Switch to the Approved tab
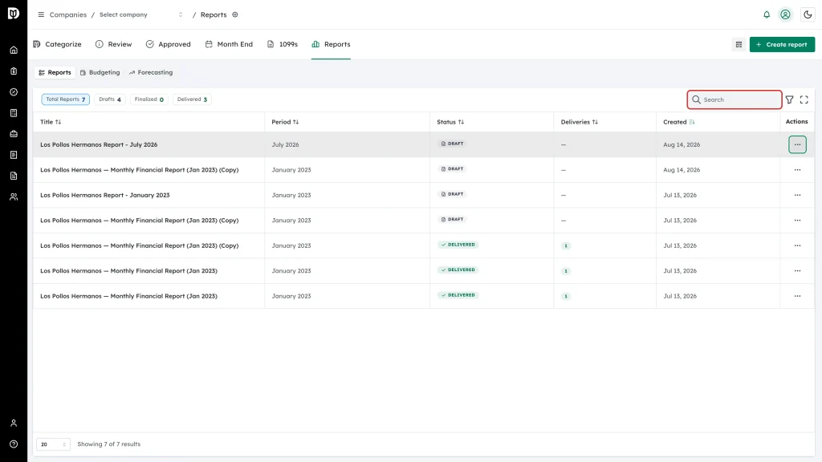The height and width of the screenshot is (462, 822). pos(169,45)
